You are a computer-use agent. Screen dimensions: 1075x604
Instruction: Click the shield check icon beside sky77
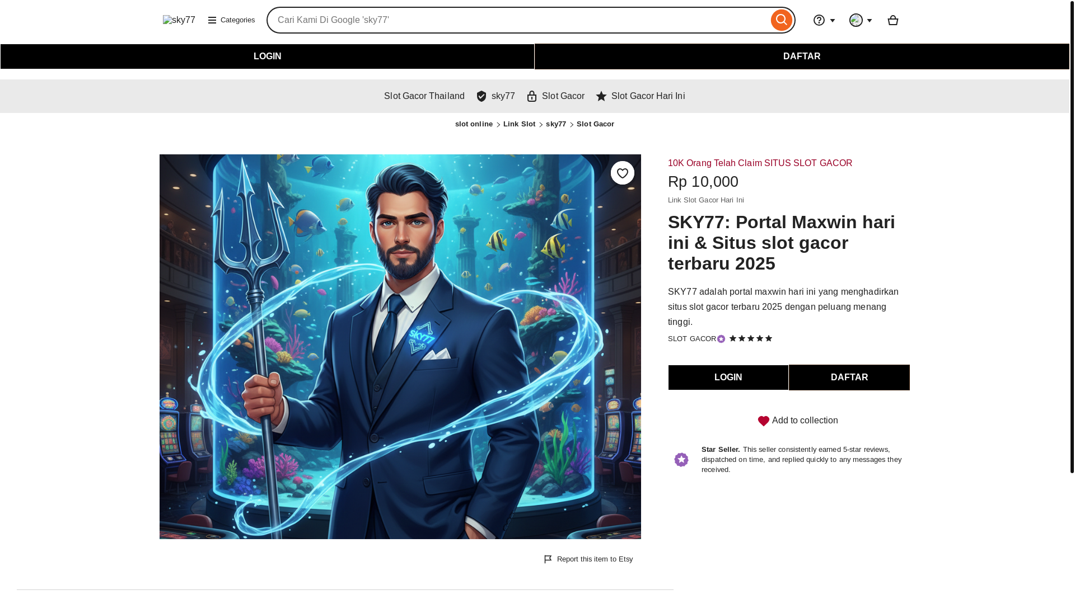[x=482, y=96]
